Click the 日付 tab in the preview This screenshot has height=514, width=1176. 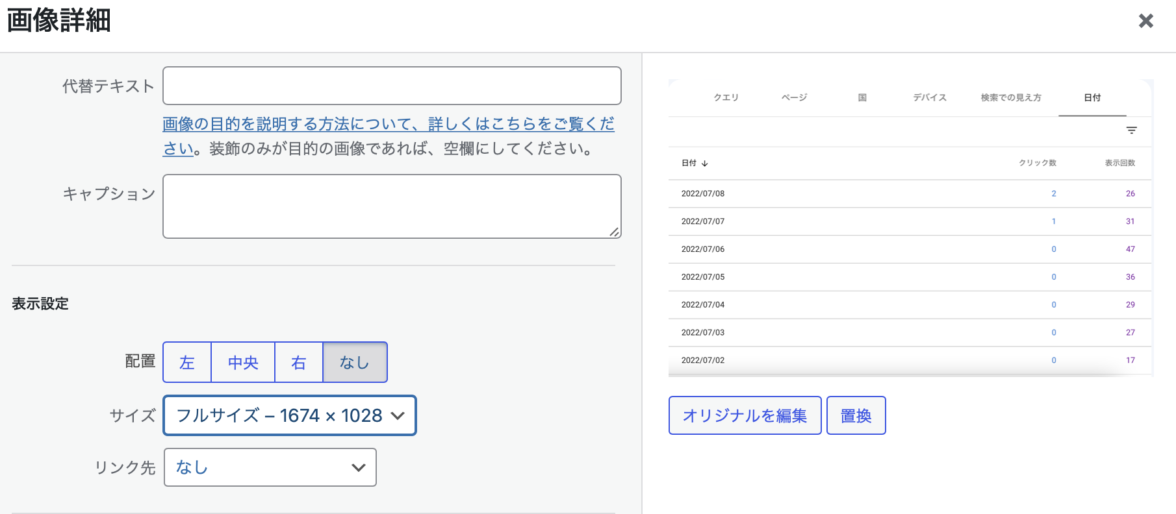pos(1092,97)
